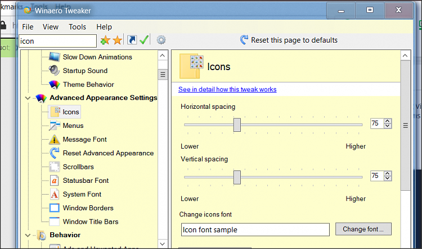This screenshot has height=249, width=422.
Task: Click the Change font... button
Action: click(x=363, y=229)
